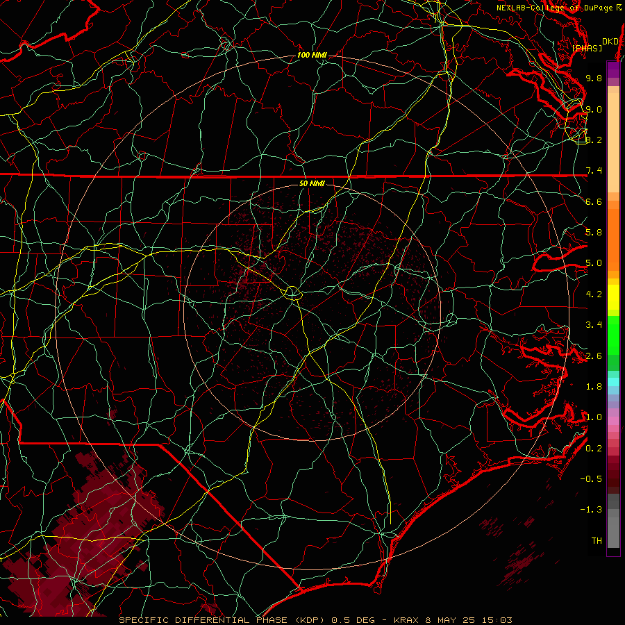Select the yellow band of the color bar
625x625 pixels.
pos(613,297)
